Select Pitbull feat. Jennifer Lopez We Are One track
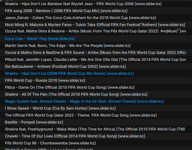The height and width of the screenshot is (150, 192). pos(95,59)
